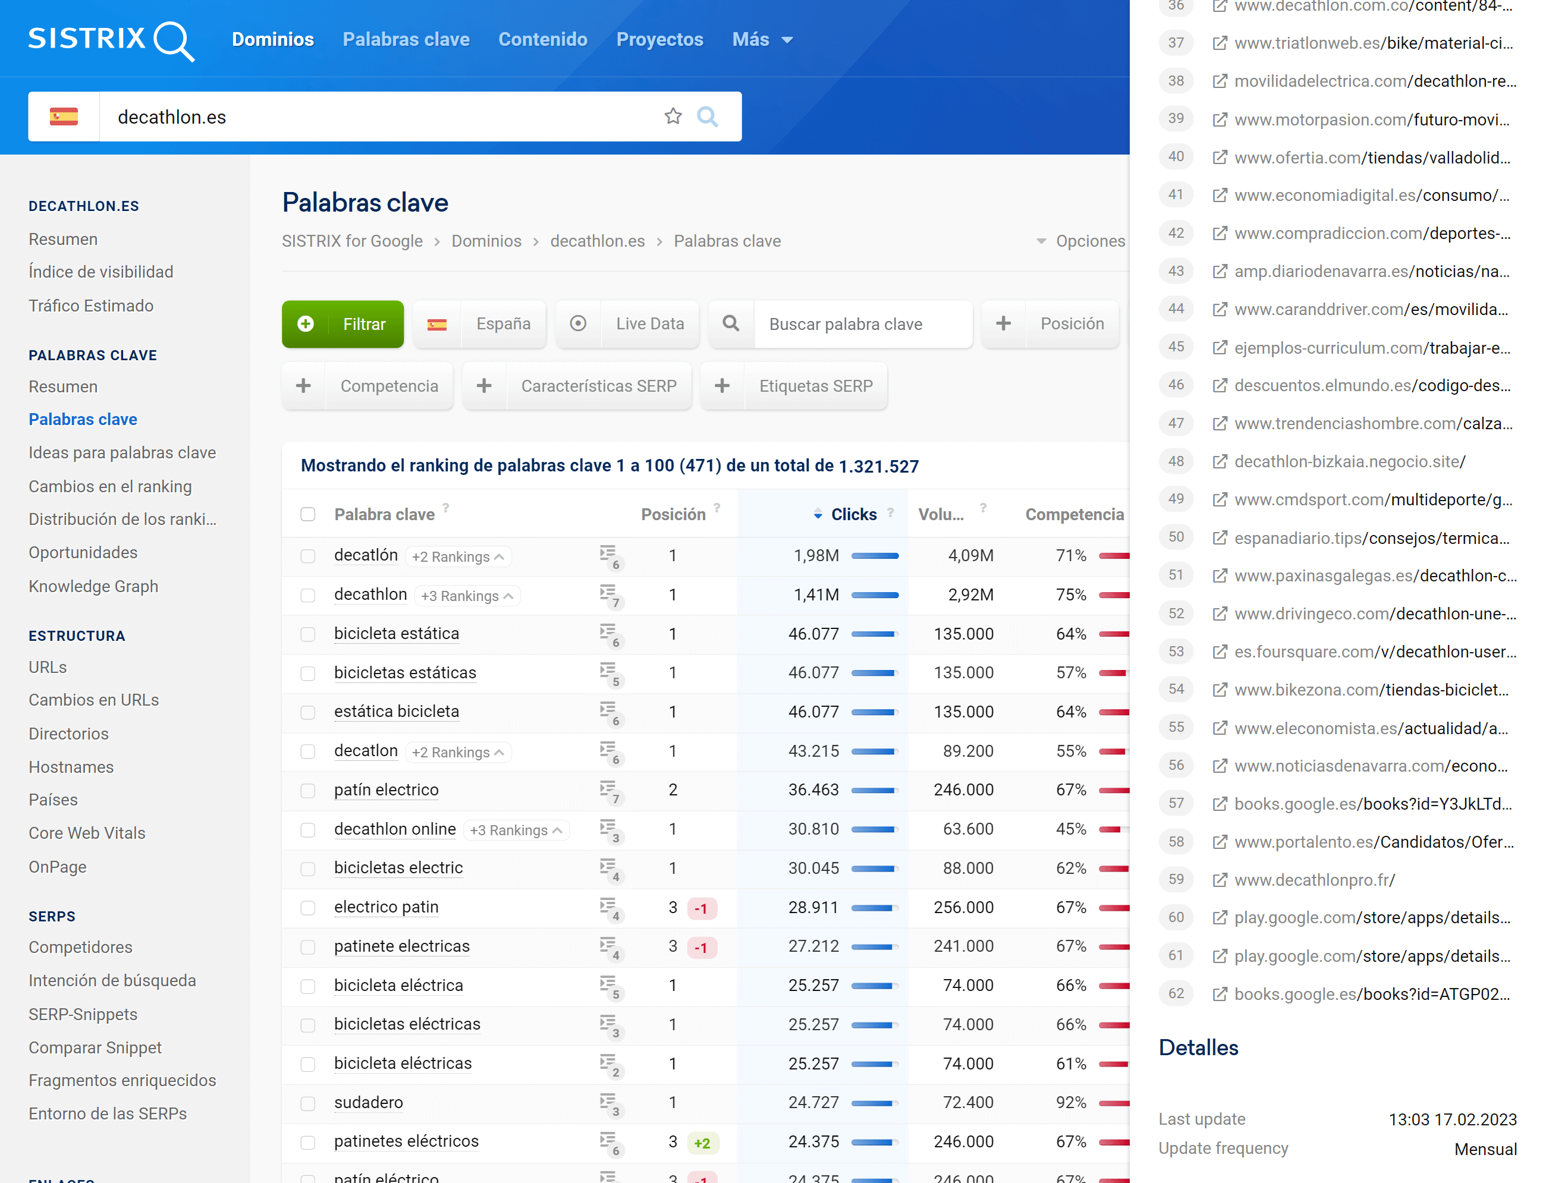Viewport: 1546px width, 1183px height.
Task: Click the magnifier search icon beside decathlon.es
Action: click(707, 116)
